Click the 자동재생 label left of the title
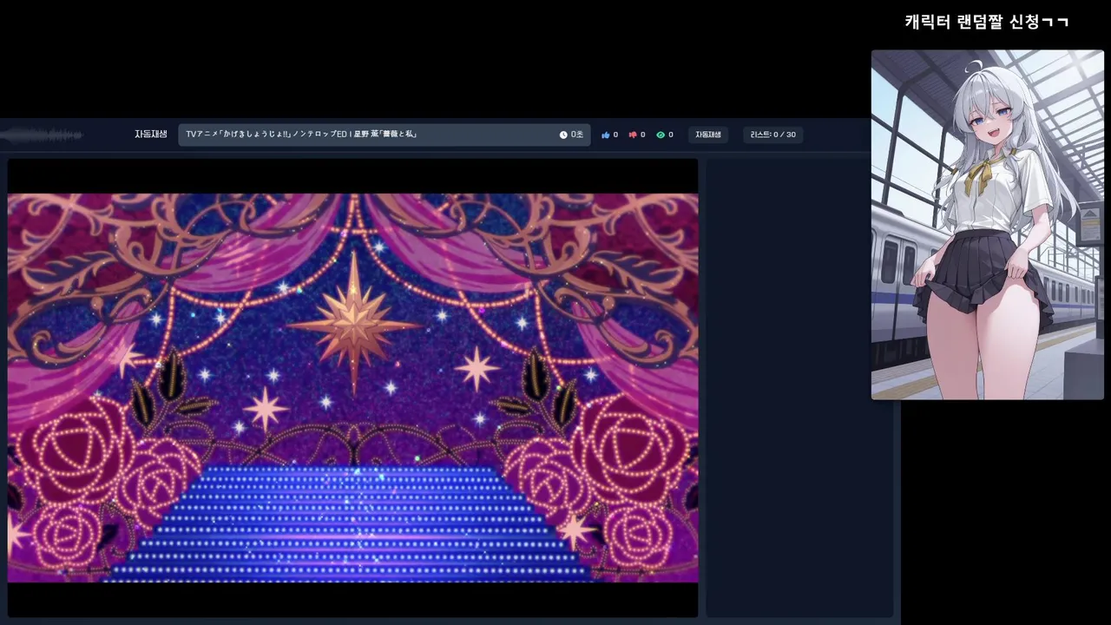Screen dimensions: 1111x625 tap(151, 135)
